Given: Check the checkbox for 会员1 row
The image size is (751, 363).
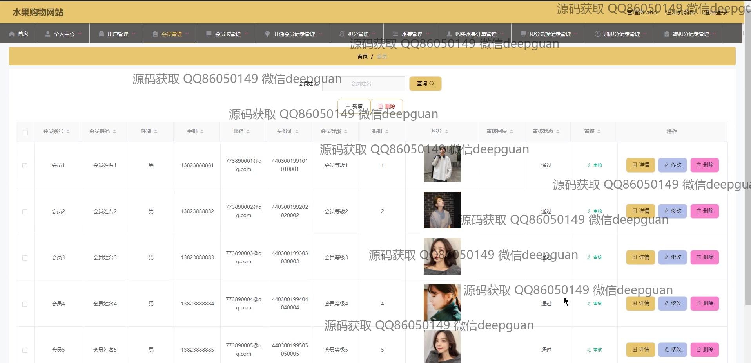Looking at the screenshot, I should 25,165.
